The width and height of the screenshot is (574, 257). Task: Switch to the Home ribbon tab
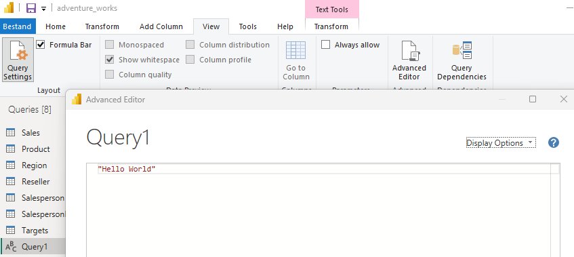[x=56, y=26]
